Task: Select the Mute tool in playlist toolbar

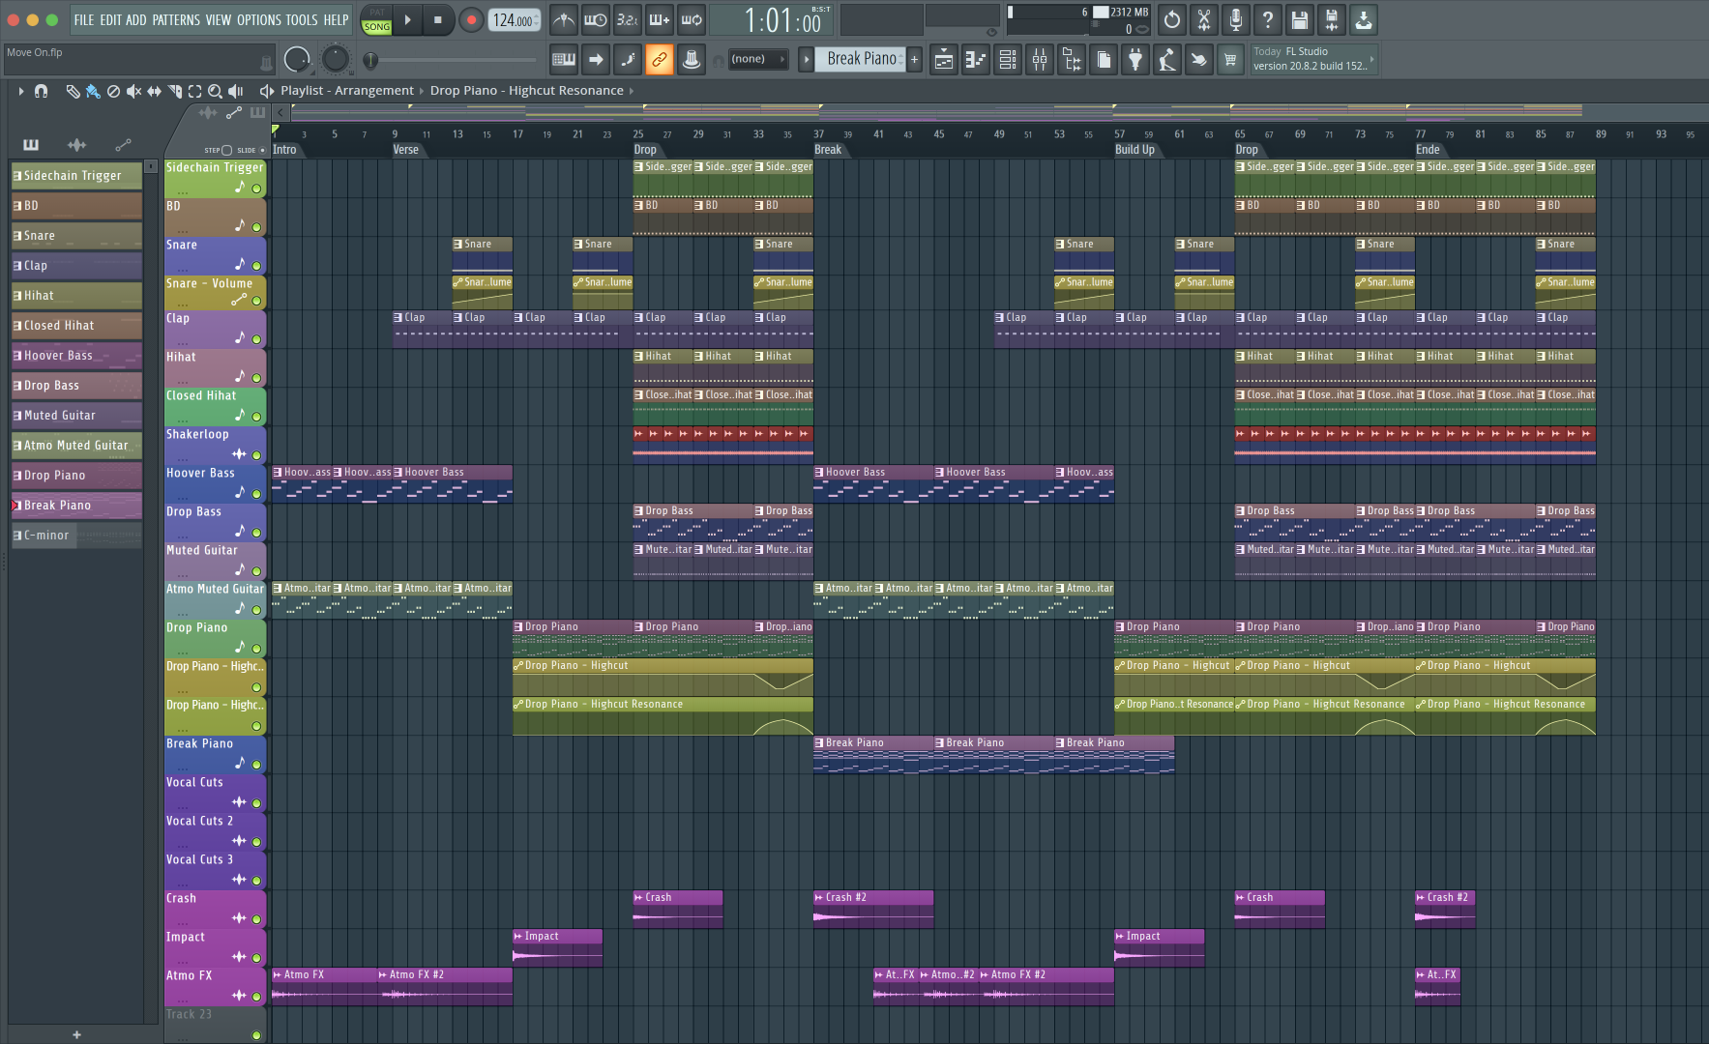Action: coord(133,91)
